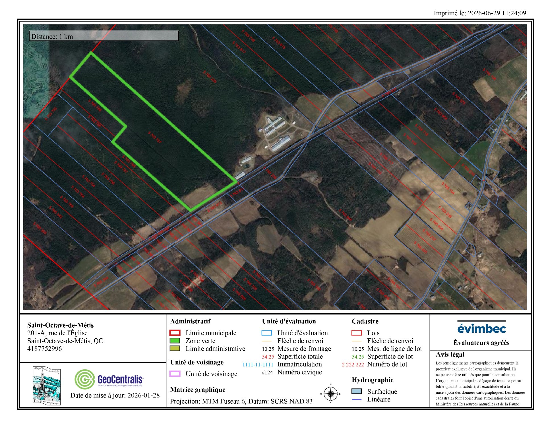Screen dimensions: 546x421
Task: Click the Unité d'évaluation blue legend symbol
Action: coord(266,333)
